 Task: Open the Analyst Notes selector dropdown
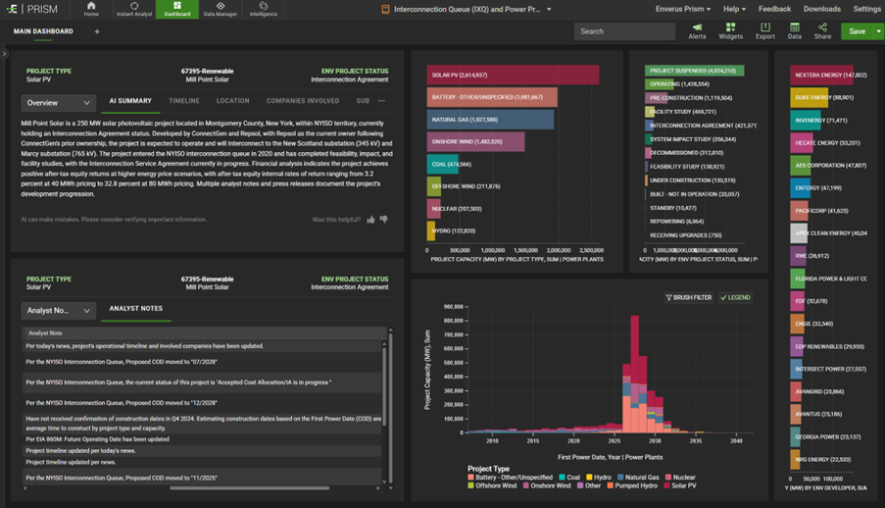click(59, 311)
